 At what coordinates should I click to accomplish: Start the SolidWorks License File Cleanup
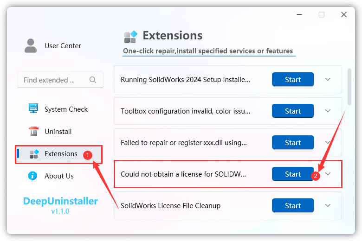coord(292,205)
